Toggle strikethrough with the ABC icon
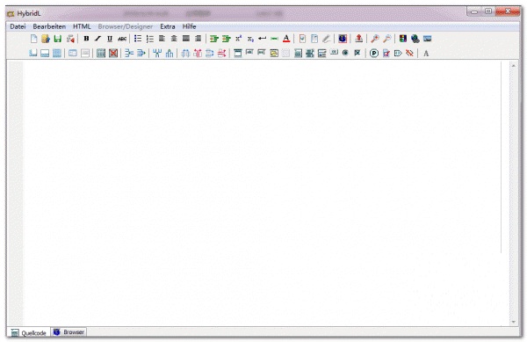527x342 pixels. (x=122, y=39)
